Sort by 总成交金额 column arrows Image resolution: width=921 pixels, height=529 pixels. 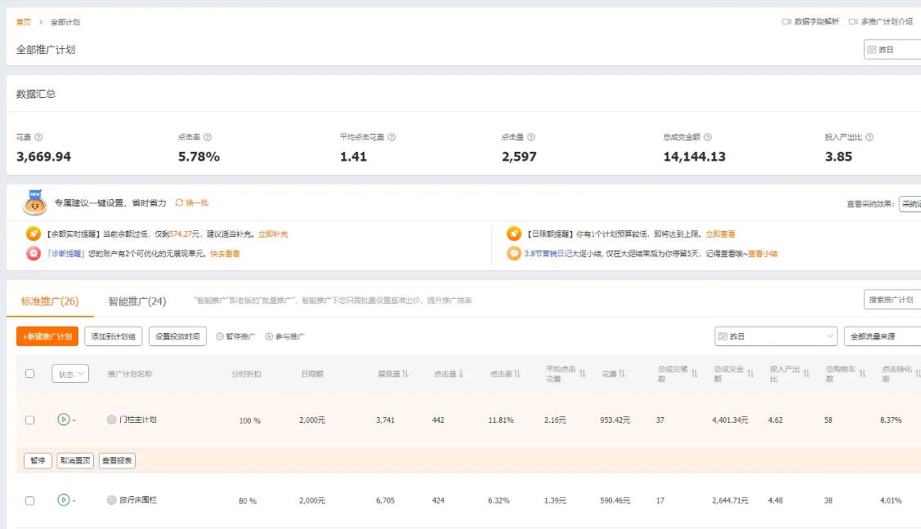coord(750,374)
